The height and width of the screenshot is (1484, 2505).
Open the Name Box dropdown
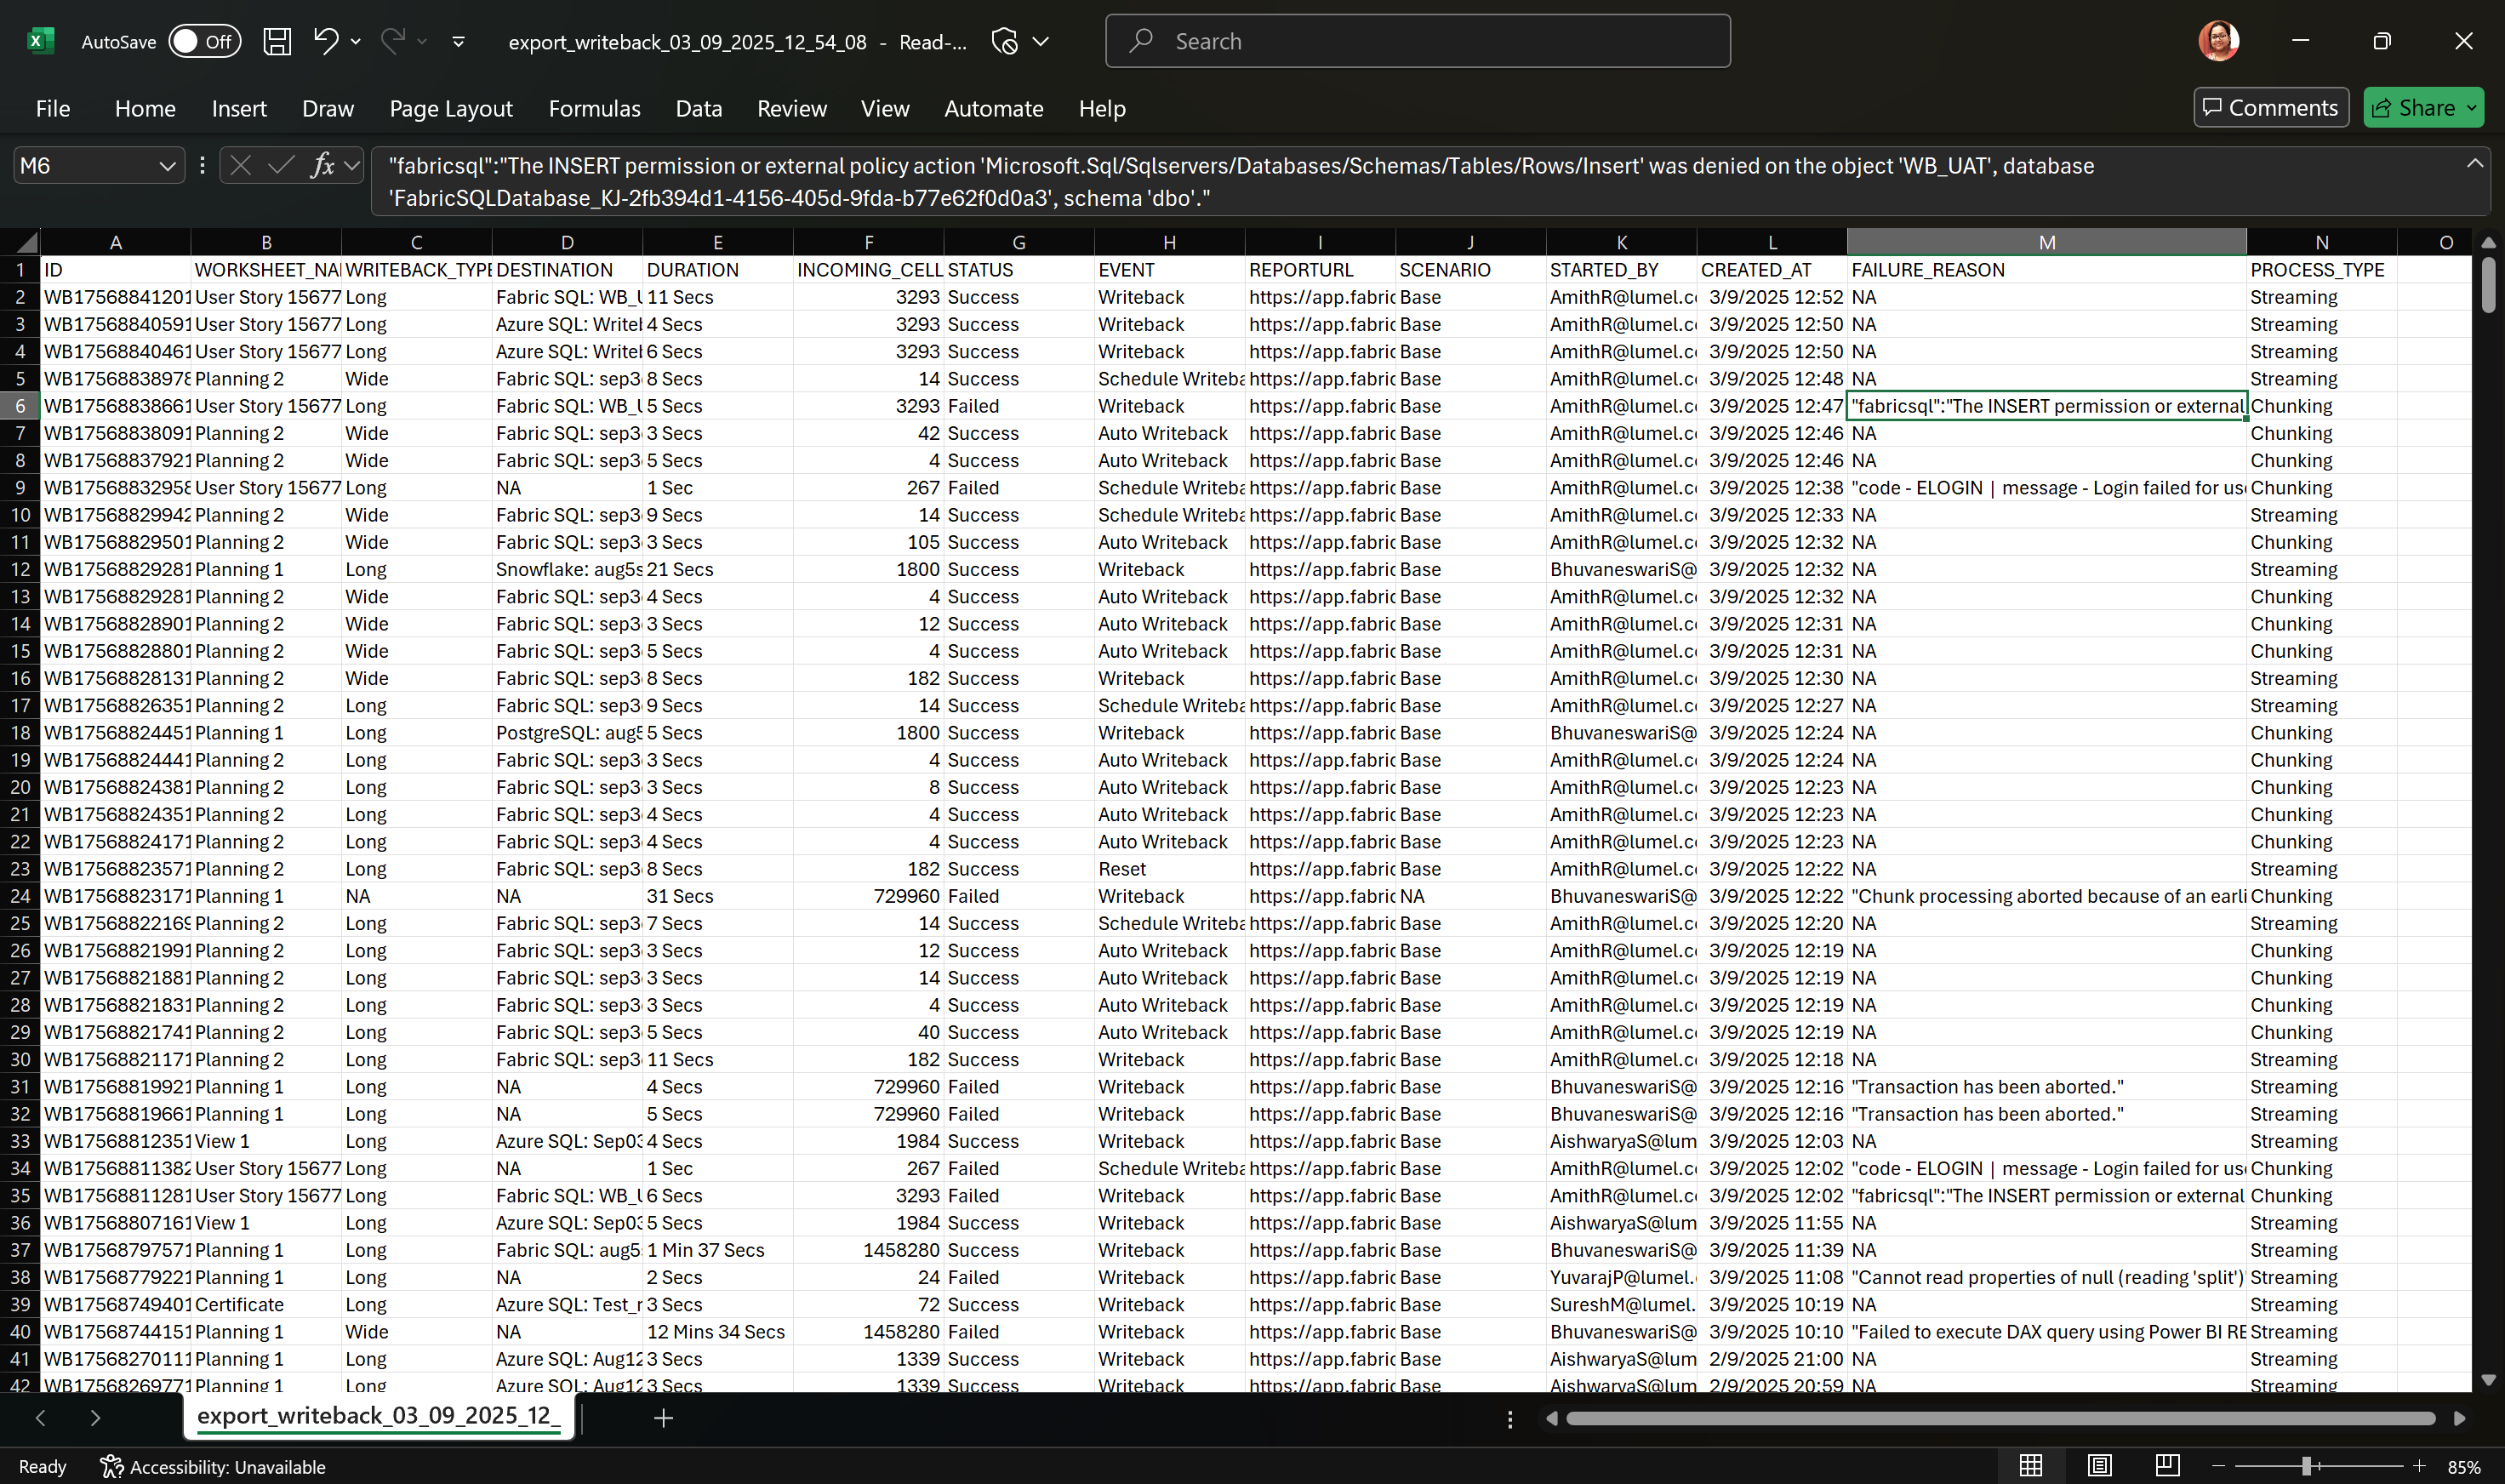pyautogui.click(x=167, y=165)
